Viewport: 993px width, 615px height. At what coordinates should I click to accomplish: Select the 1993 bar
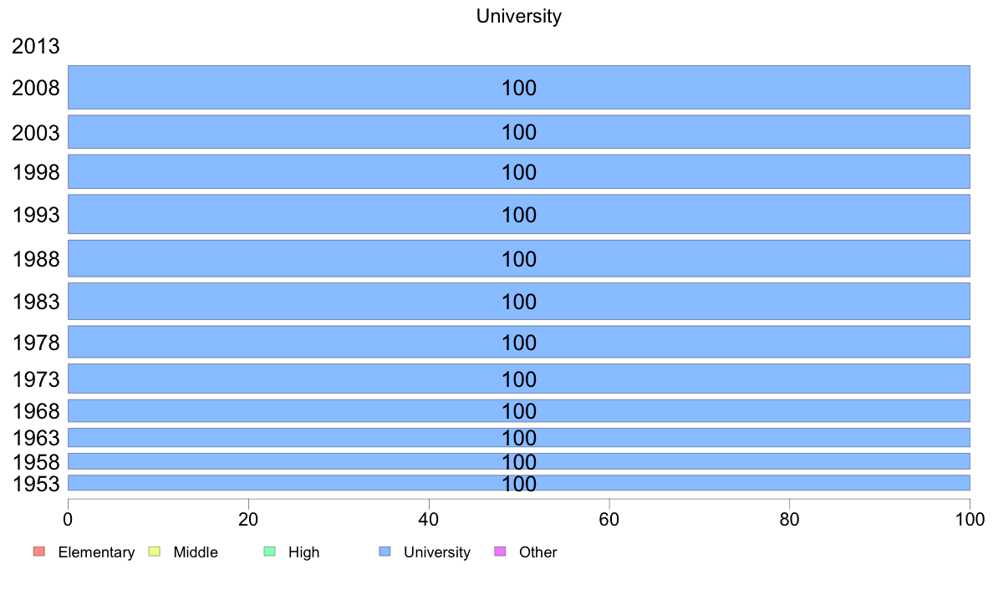[x=519, y=214]
